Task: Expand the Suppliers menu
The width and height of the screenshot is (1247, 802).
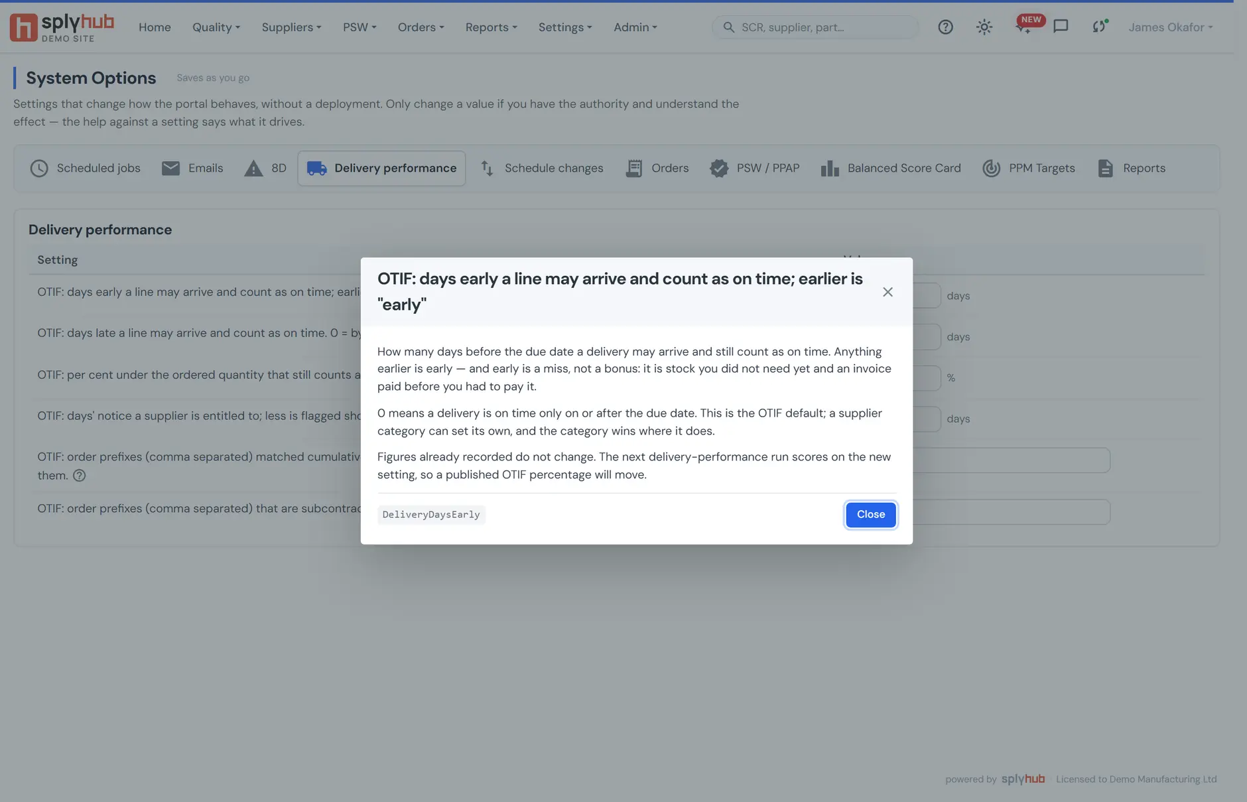Action: 291,27
